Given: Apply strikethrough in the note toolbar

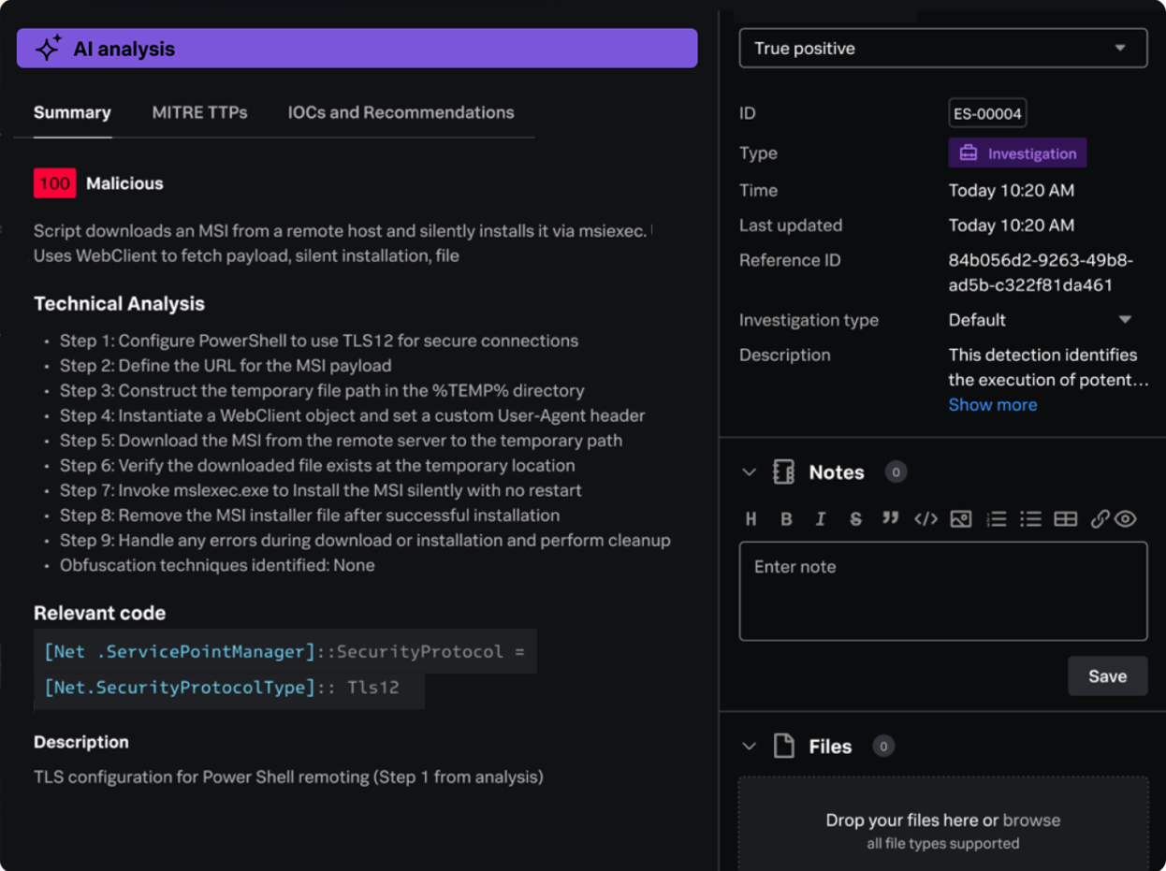Looking at the screenshot, I should (855, 519).
